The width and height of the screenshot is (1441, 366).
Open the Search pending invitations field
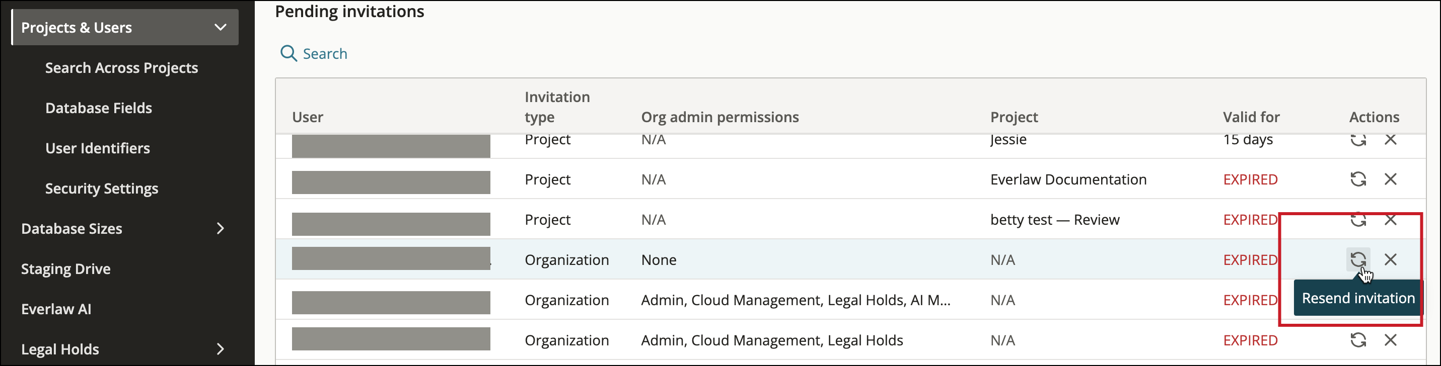[x=314, y=54]
